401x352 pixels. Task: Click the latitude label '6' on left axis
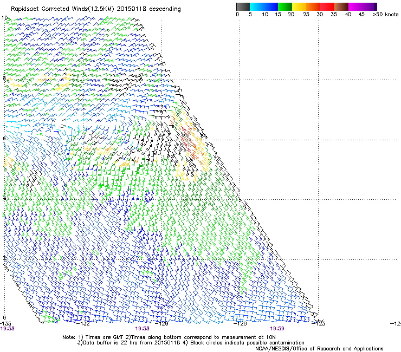(x=4, y=138)
